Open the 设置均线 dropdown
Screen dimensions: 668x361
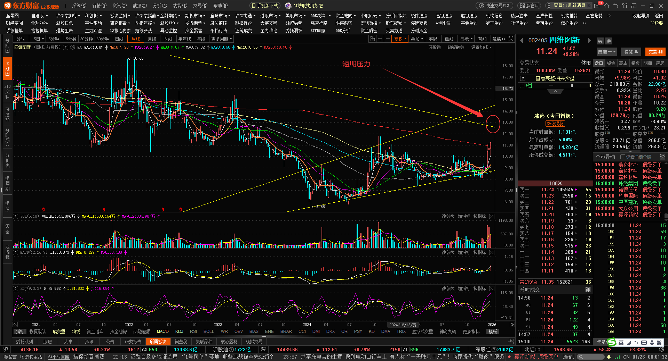(x=481, y=47)
